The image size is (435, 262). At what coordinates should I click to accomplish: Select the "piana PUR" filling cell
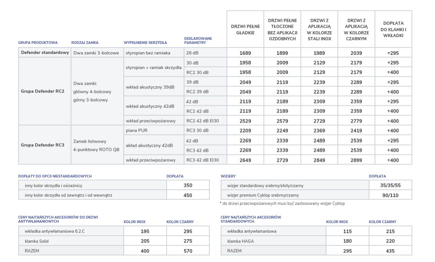tap(137, 130)
